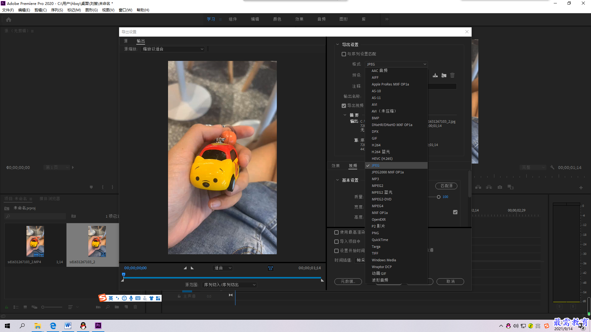Open program monitor resolution dropdown 完整

533,168
